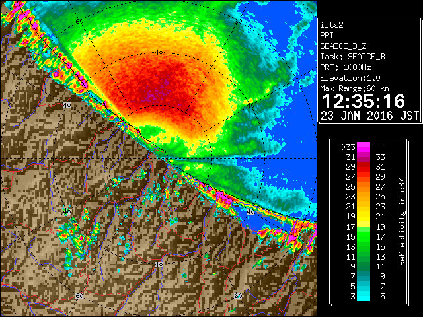Pick the bright magenta >33 legend swatch

tap(364, 147)
